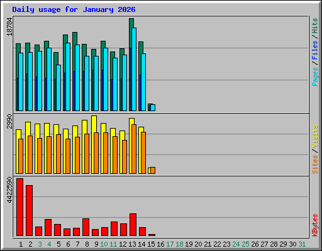The height and width of the screenshot is (251, 322).
Task: Click day label 20 on x-axis
Action: point(198,244)
